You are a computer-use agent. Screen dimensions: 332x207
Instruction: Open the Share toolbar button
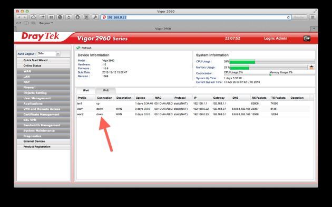click(42, 17)
